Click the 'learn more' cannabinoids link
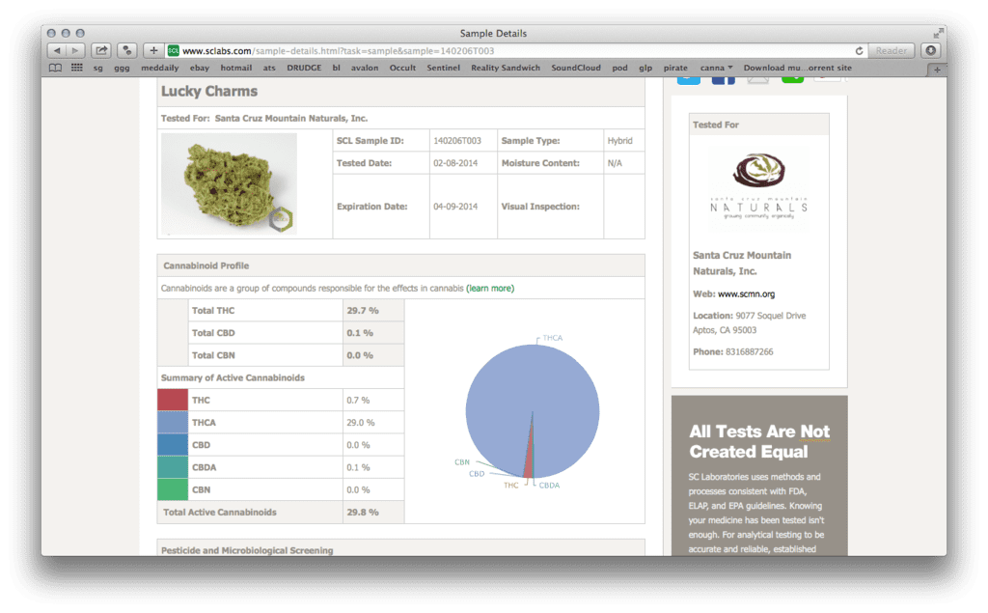The width and height of the screenshot is (988, 613). pyautogui.click(x=490, y=289)
